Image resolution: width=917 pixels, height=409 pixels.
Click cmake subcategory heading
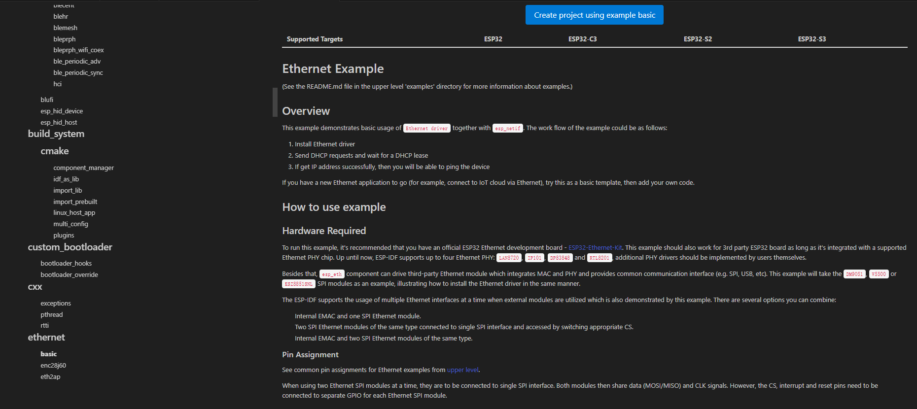55,151
